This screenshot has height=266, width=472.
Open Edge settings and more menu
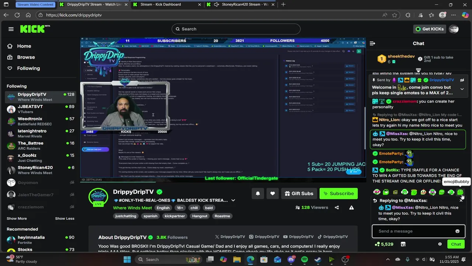[x=454, y=15]
